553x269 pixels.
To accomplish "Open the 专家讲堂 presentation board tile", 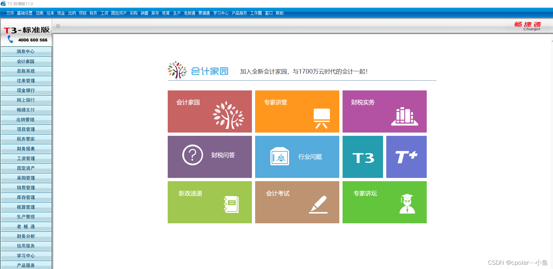I will click(x=297, y=111).
